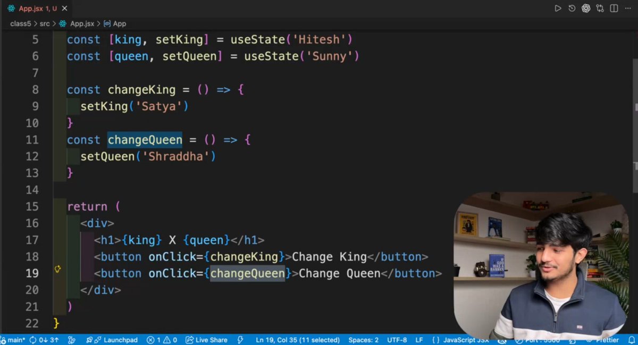Click the {king} expression in h1
This screenshot has width=638, height=345.
pyautogui.click(x=141, y=240)
